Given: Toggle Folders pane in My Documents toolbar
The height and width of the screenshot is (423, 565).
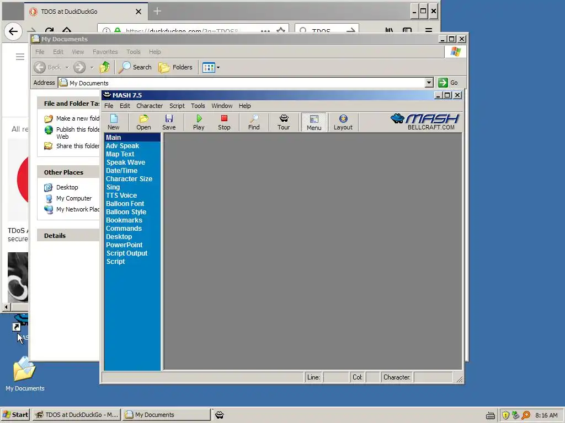Looking at the screenshot, I should (175, 67).
